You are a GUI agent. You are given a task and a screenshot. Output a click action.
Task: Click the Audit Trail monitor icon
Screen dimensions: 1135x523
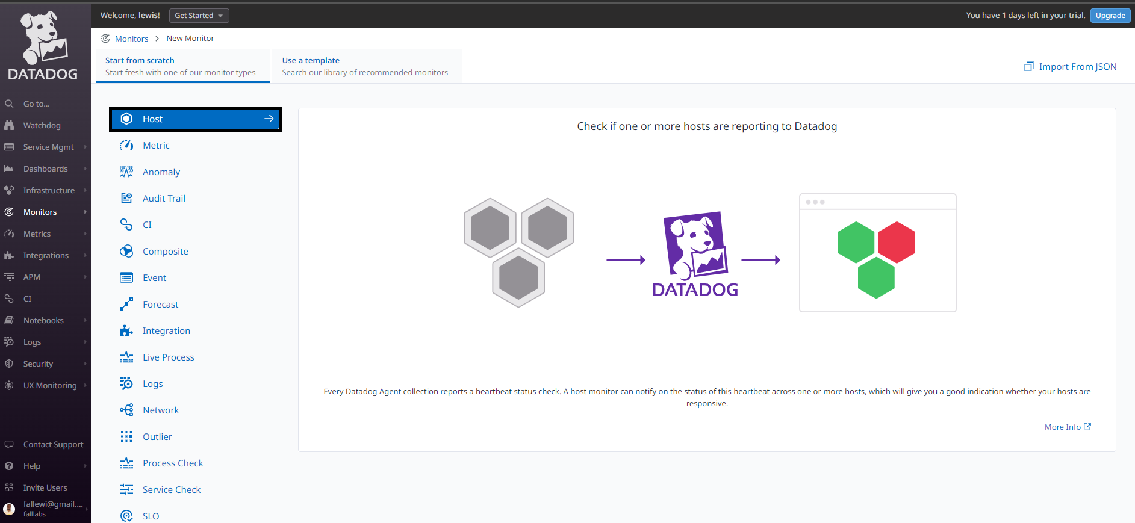[x=126, y=198]
